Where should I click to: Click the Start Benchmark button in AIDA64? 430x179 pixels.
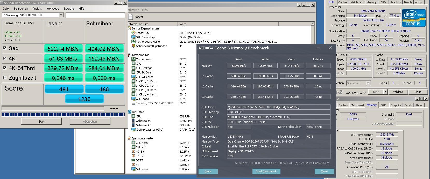[x=266, y=171]
